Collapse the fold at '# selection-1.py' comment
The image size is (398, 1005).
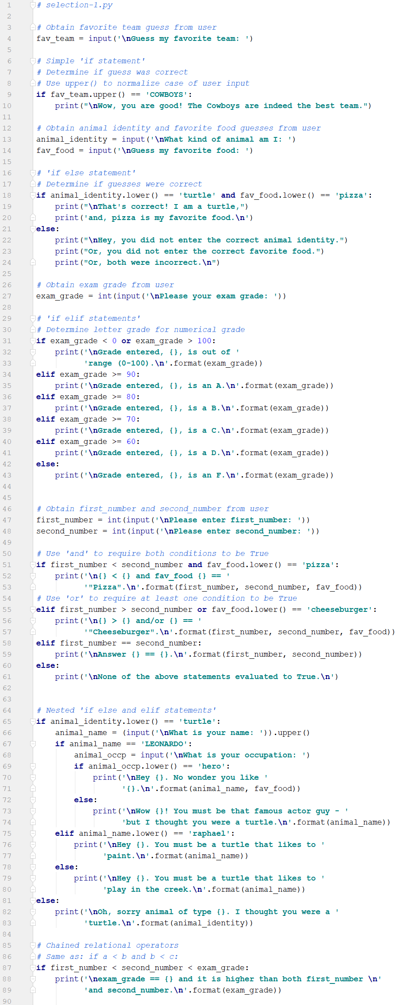click(33, 5)
